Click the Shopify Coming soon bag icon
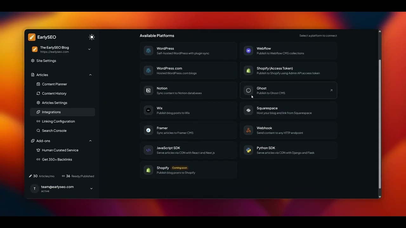Viewport: 406px width, 228px height. (x=148, y=170)
